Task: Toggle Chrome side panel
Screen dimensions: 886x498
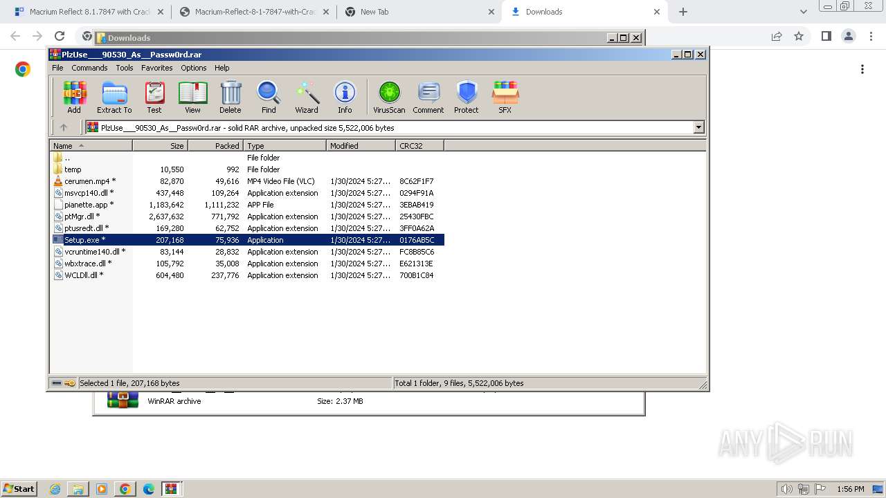Action: tap(826, 36)
